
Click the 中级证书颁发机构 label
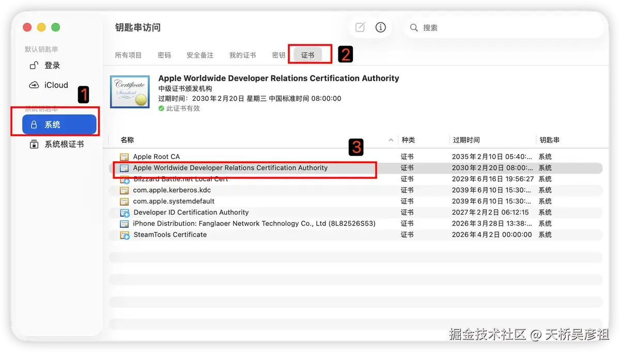tap(185, 89)
